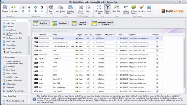Toggle In Stock for Nissan Crew Cab row
The width and height of the screenshot is (187, 105).
tap(157, 91)
